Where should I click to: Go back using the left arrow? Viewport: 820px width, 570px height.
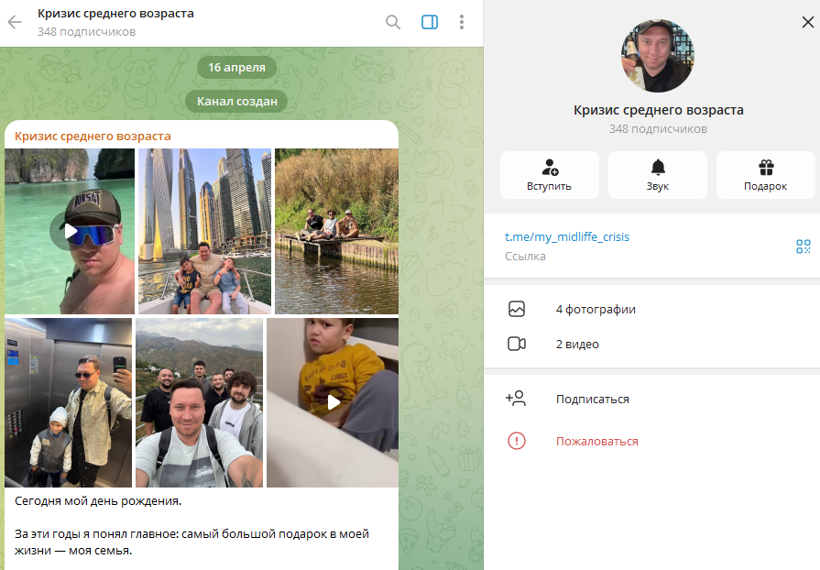(15, 22)
